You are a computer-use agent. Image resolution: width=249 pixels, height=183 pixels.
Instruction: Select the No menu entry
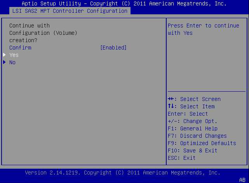coord(12,62)
